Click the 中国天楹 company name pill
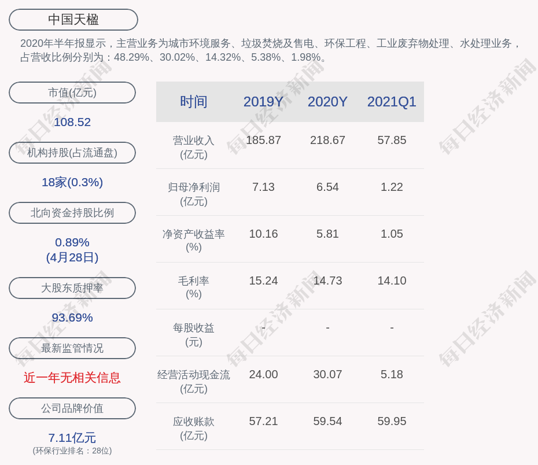538x465 pixels. click(73, 20)
